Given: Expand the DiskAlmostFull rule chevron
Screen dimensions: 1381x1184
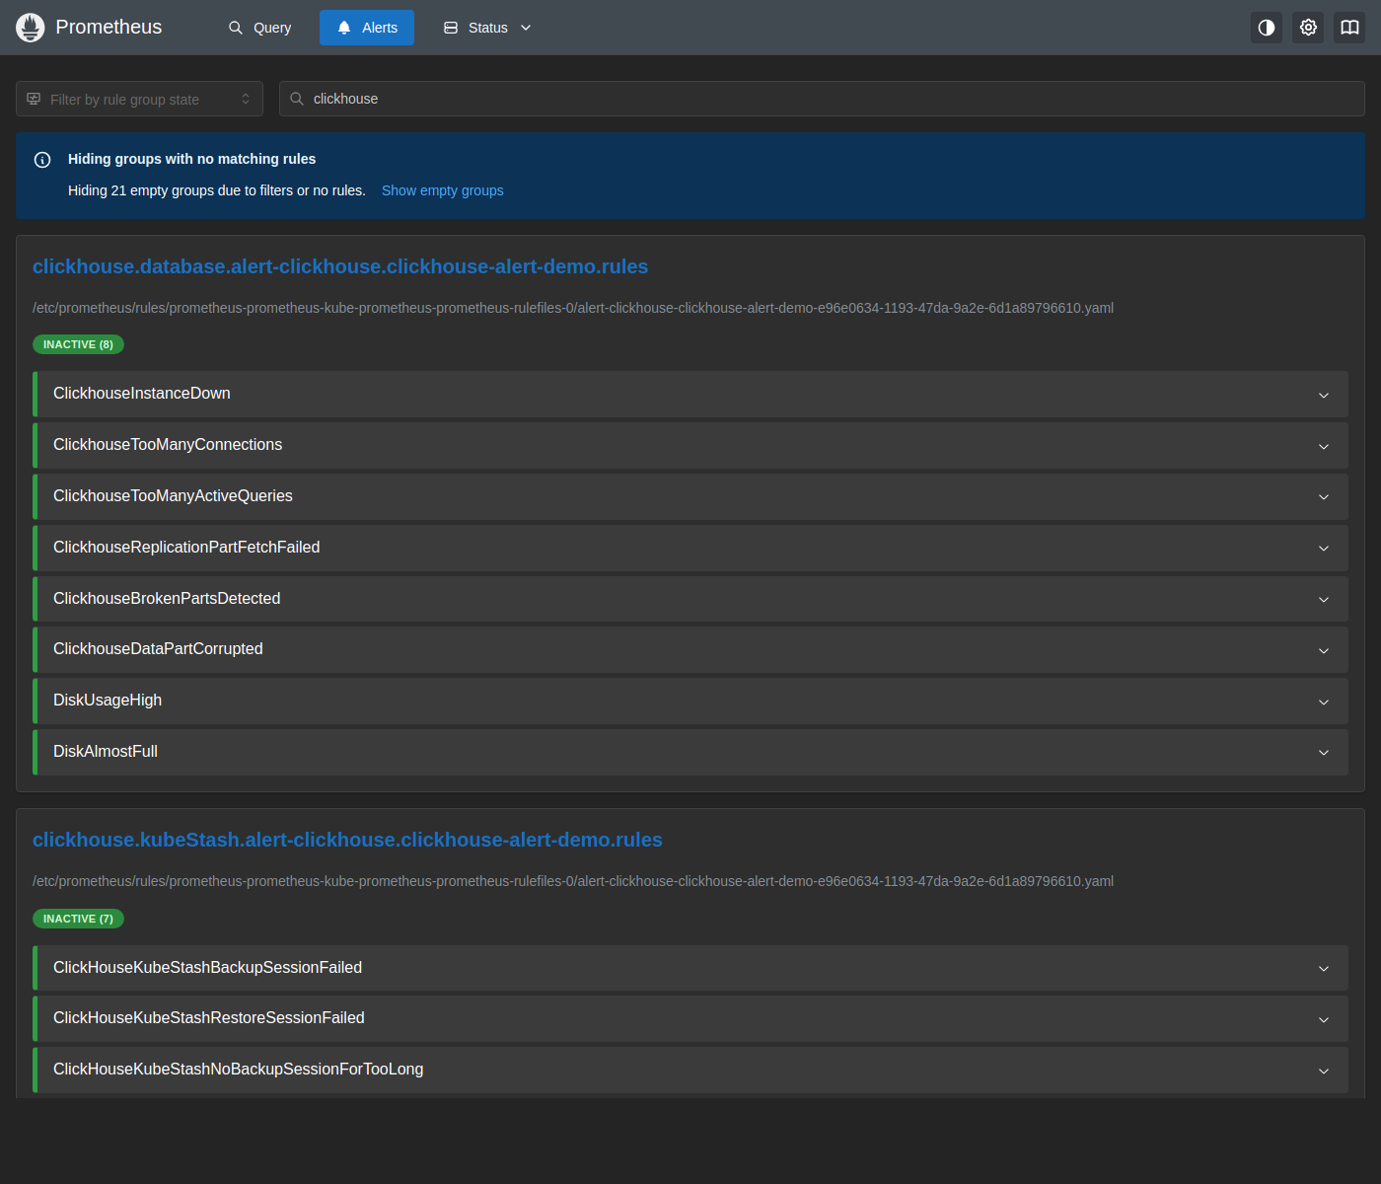Looking at the screenshot, I should [x=1324, y=753].
